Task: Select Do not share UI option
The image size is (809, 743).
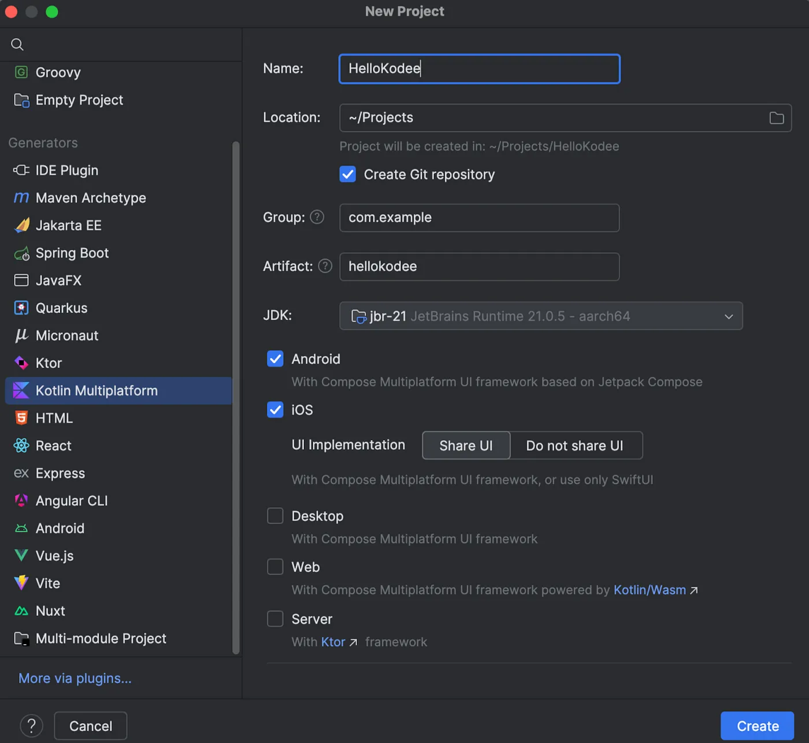Action: (x=576, y=445)
